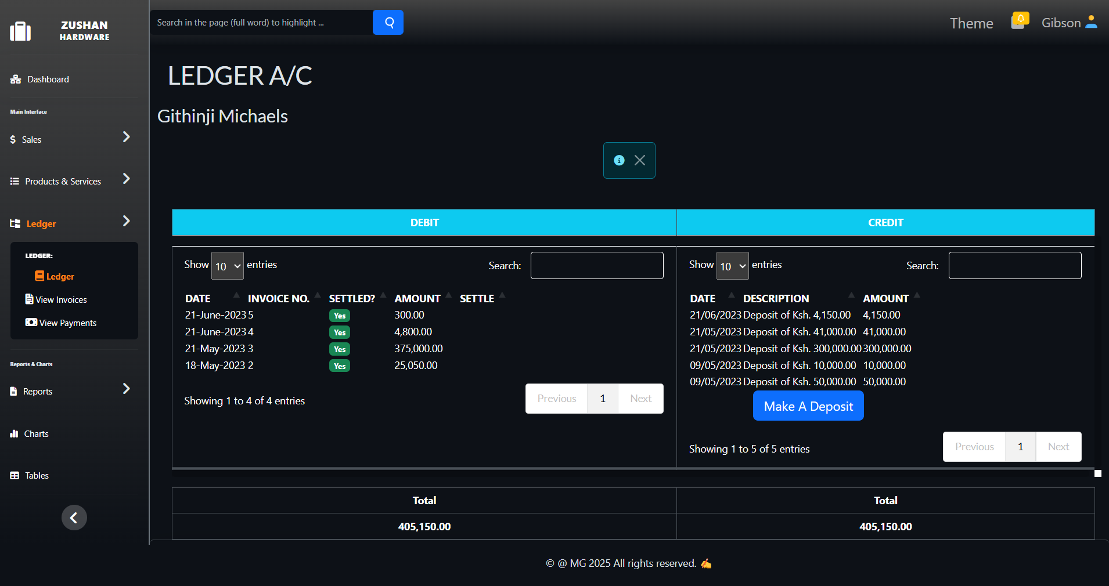Viewport: 1109px width, 586px height.
Task: Click the debit table Search field
Action: coord(596,266)
